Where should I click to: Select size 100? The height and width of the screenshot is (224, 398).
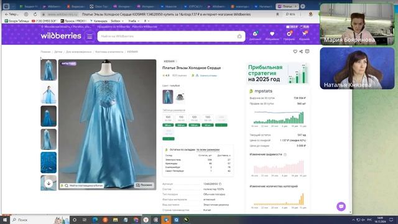tap(168, 118)
